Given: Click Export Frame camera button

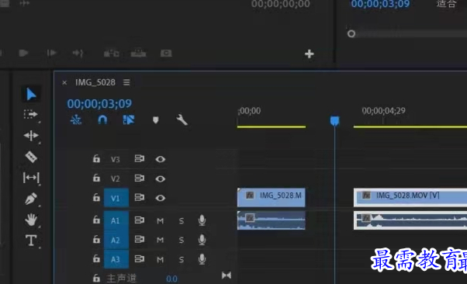Looking at the screenshot, I should pos(166,53).
